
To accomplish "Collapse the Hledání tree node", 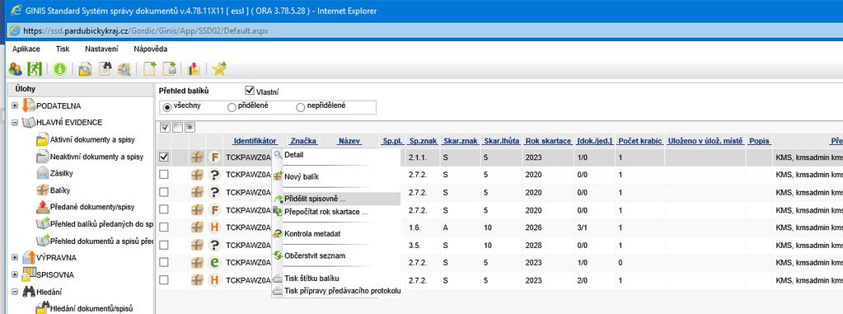I will point(15,292).
